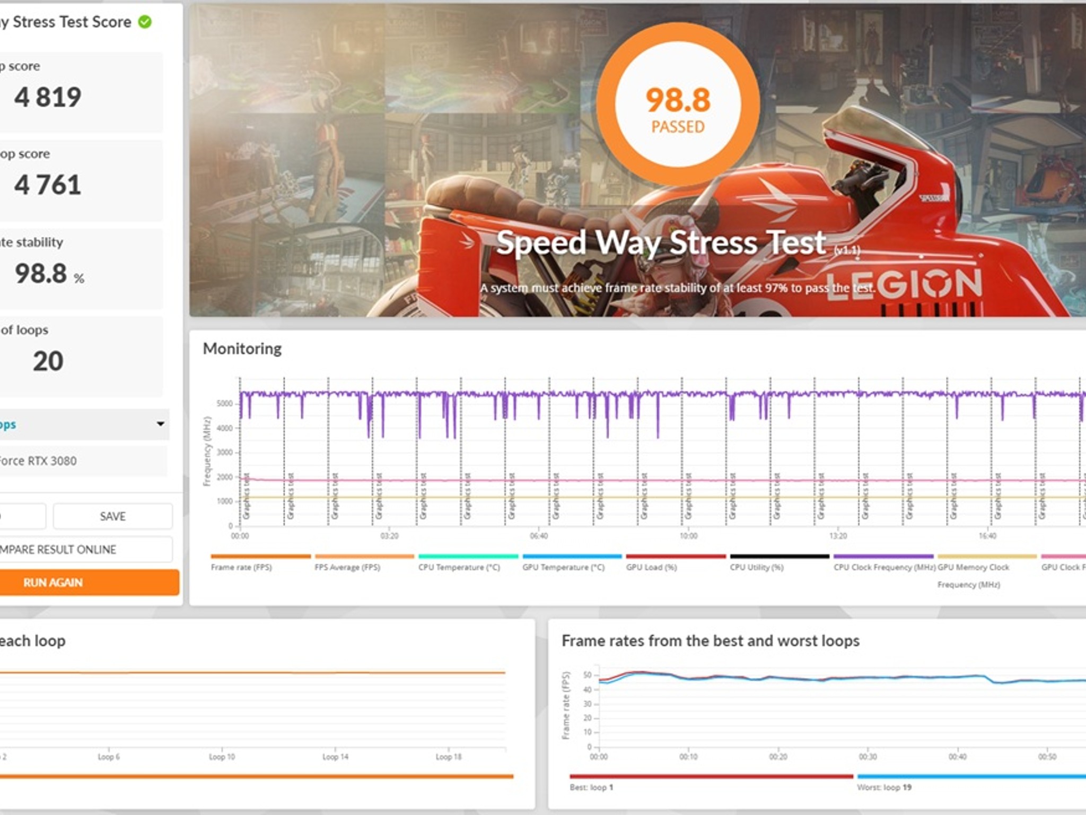The height and width of the screenshot is (815, 1086).
Task: Click the 4 819 score value
Action: (48, 97)
